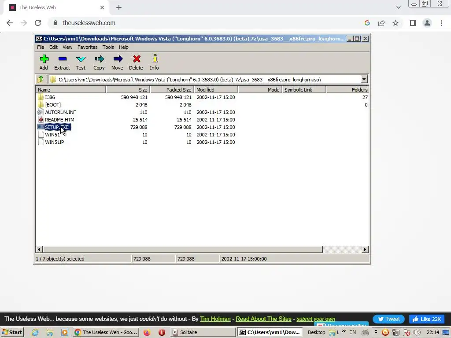Click the Like 22K button
This screenshot has height=338, width=451.
[x=427, y=319]
